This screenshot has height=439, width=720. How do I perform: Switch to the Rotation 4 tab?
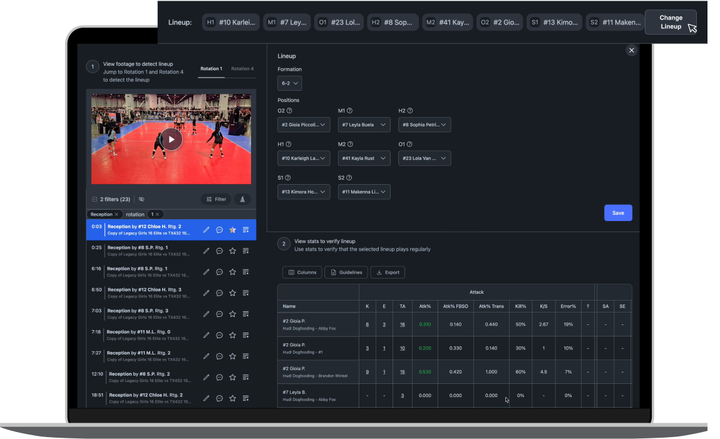coord(242,69)
